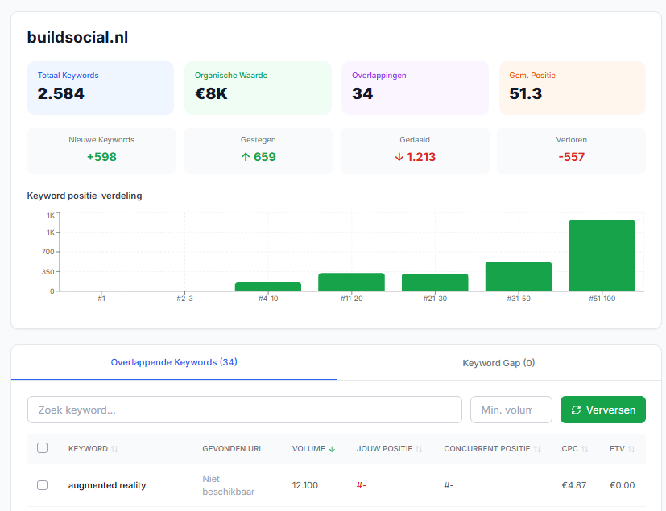This screenshot has height=511, width=666.
Task: Open the Totaal Keywords 2.584 card
Action: (101, 89)
